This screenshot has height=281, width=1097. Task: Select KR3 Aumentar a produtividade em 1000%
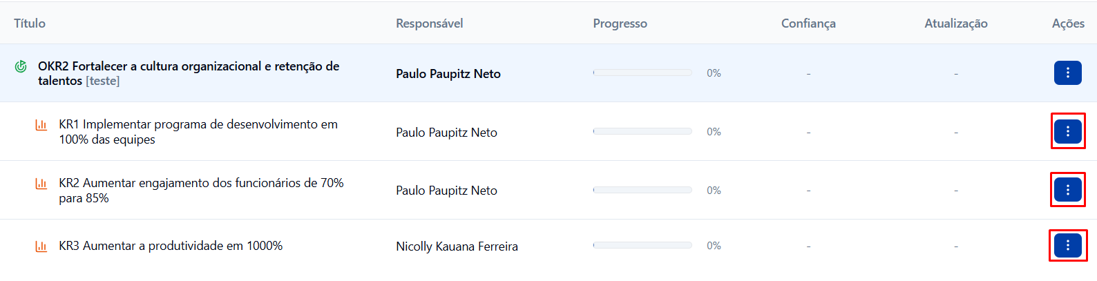tap(171, 246)
